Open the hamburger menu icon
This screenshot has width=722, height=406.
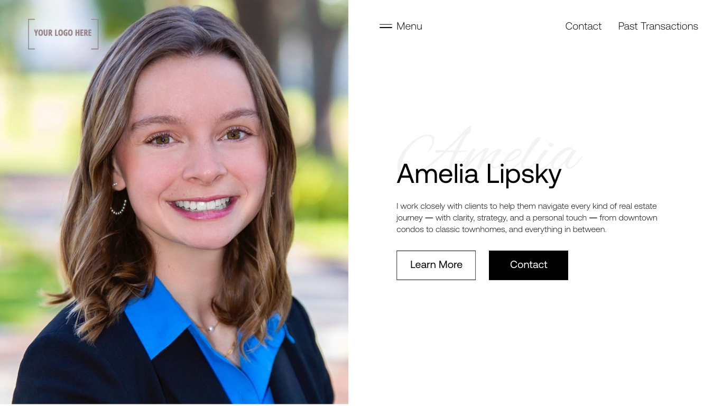pos(386,26)
